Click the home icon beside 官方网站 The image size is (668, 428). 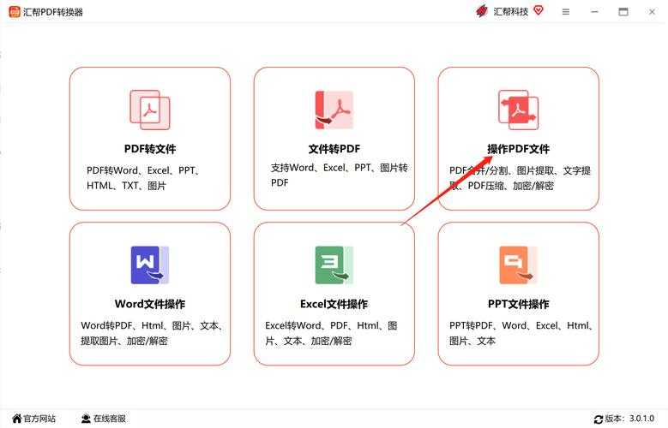[16, 419]
